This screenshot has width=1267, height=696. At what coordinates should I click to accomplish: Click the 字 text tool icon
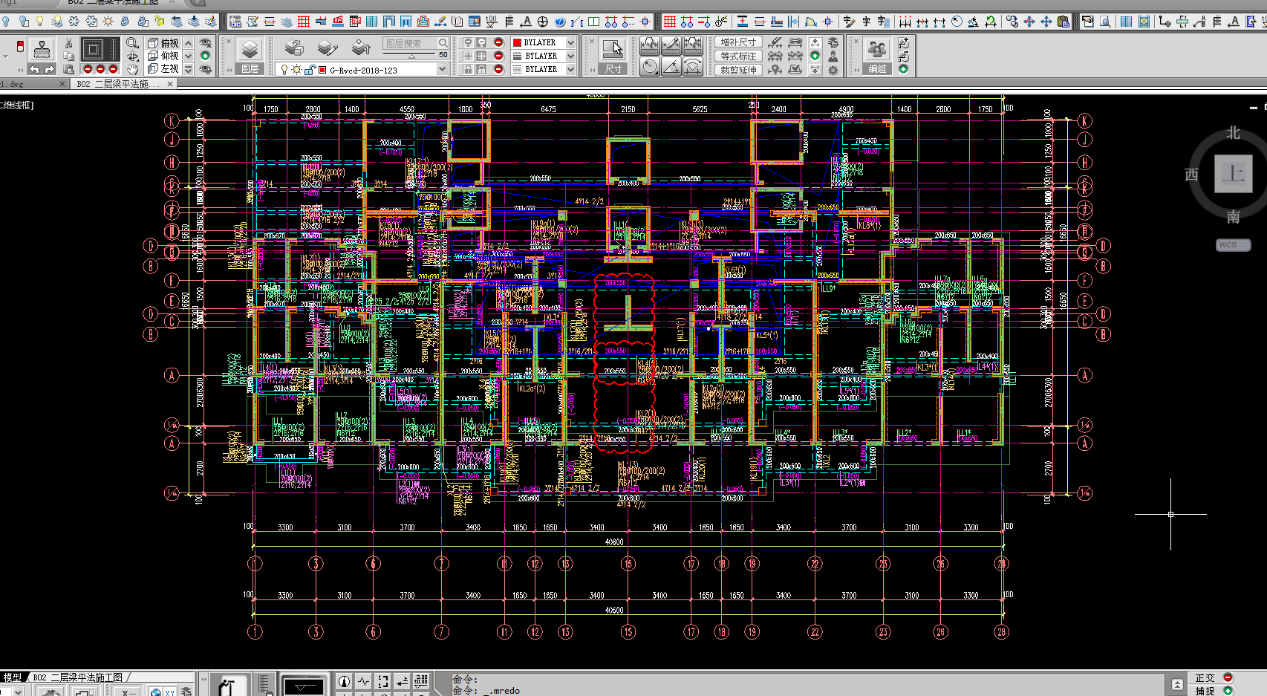tap(866, 22)
